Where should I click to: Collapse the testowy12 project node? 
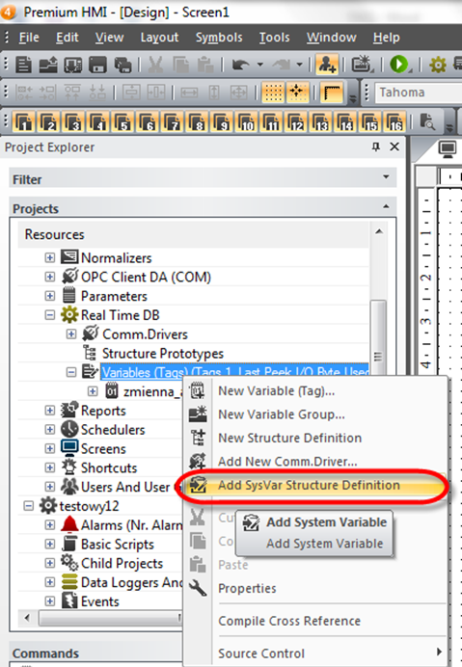tap(29, 506)
